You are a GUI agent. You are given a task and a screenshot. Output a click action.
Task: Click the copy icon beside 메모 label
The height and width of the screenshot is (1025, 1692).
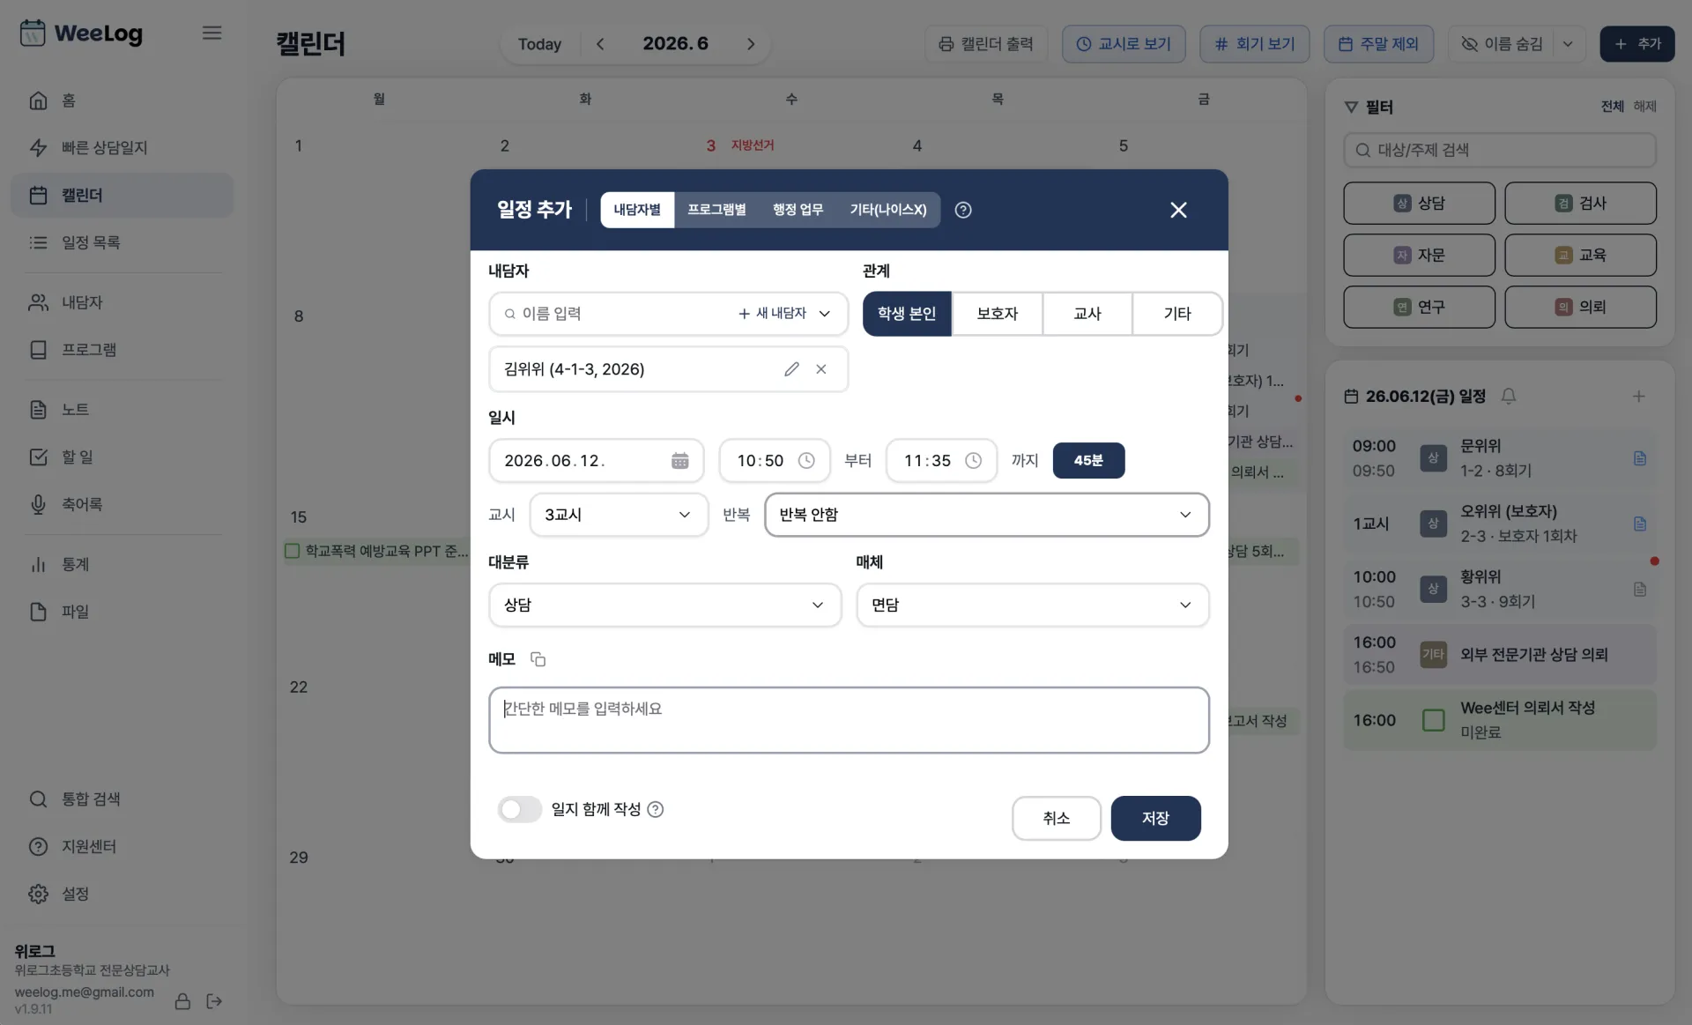pos(538,659)
